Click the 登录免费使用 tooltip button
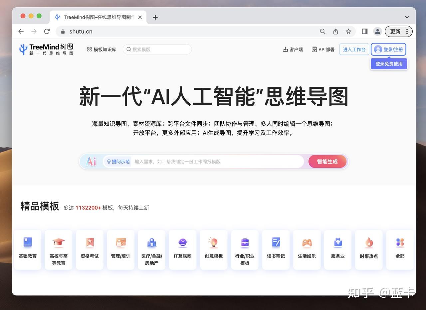Viewport: 426px width, 310px height. (388, 63)
